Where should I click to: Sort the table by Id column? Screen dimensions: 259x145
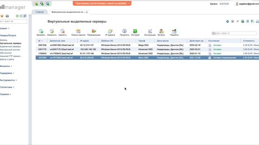point(40,41)
